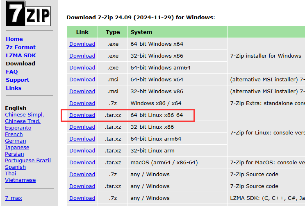This screenshot has width=305, height=206.
Task: Select the current Download sidebar entry
Action: (x=20, y=63)
